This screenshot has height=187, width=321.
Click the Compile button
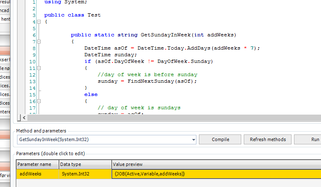(x=220, y=139)
